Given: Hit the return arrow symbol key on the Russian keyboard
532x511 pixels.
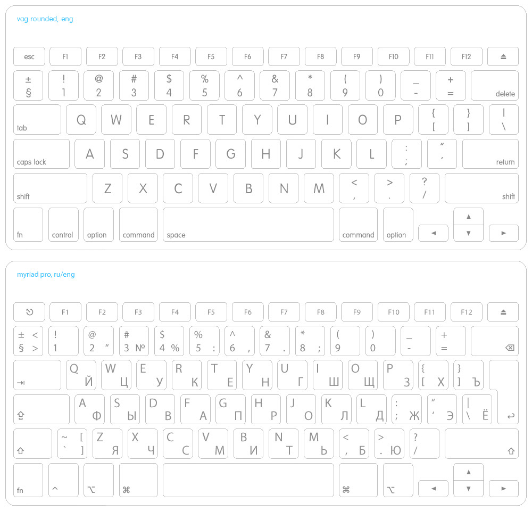Looking at the screenshot, I should click(506, 405).
